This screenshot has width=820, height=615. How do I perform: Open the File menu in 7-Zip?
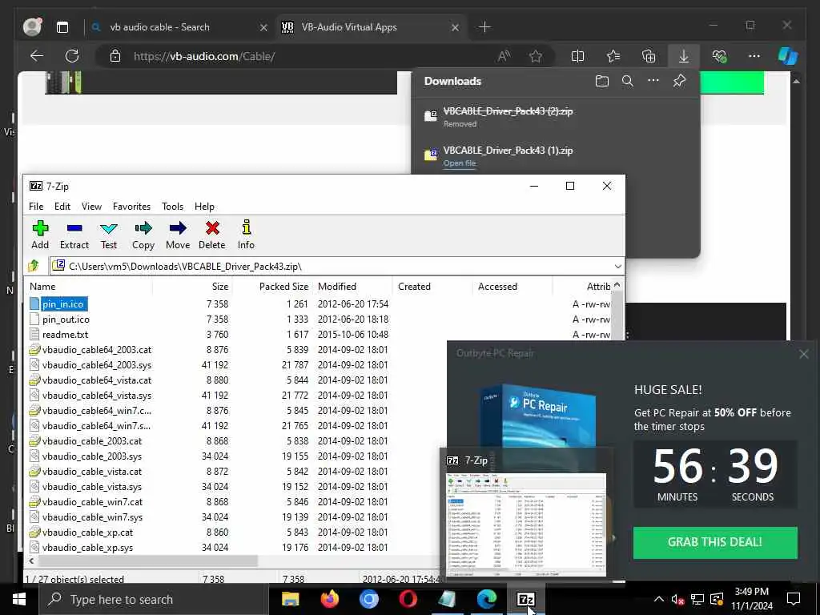point(36,207)
